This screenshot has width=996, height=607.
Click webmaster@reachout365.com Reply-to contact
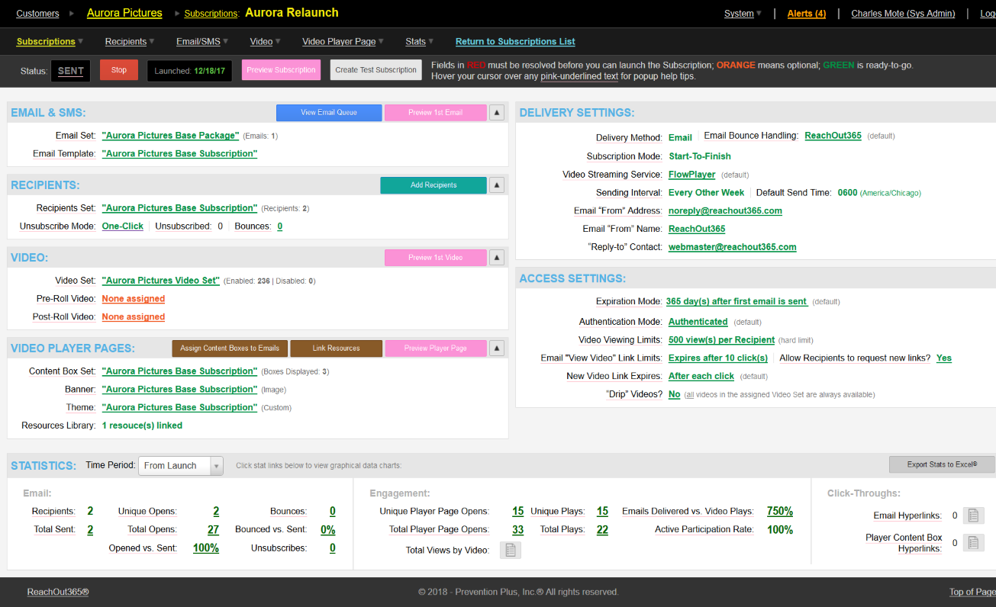(733, 247)
